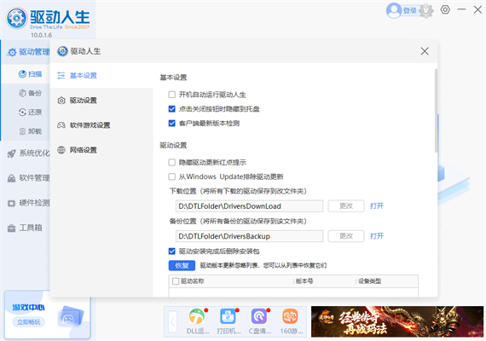This screenshot has width=486, height=341.
Task: Click version number 10.0.1.6 text
Action: click(x=41, y=35)
